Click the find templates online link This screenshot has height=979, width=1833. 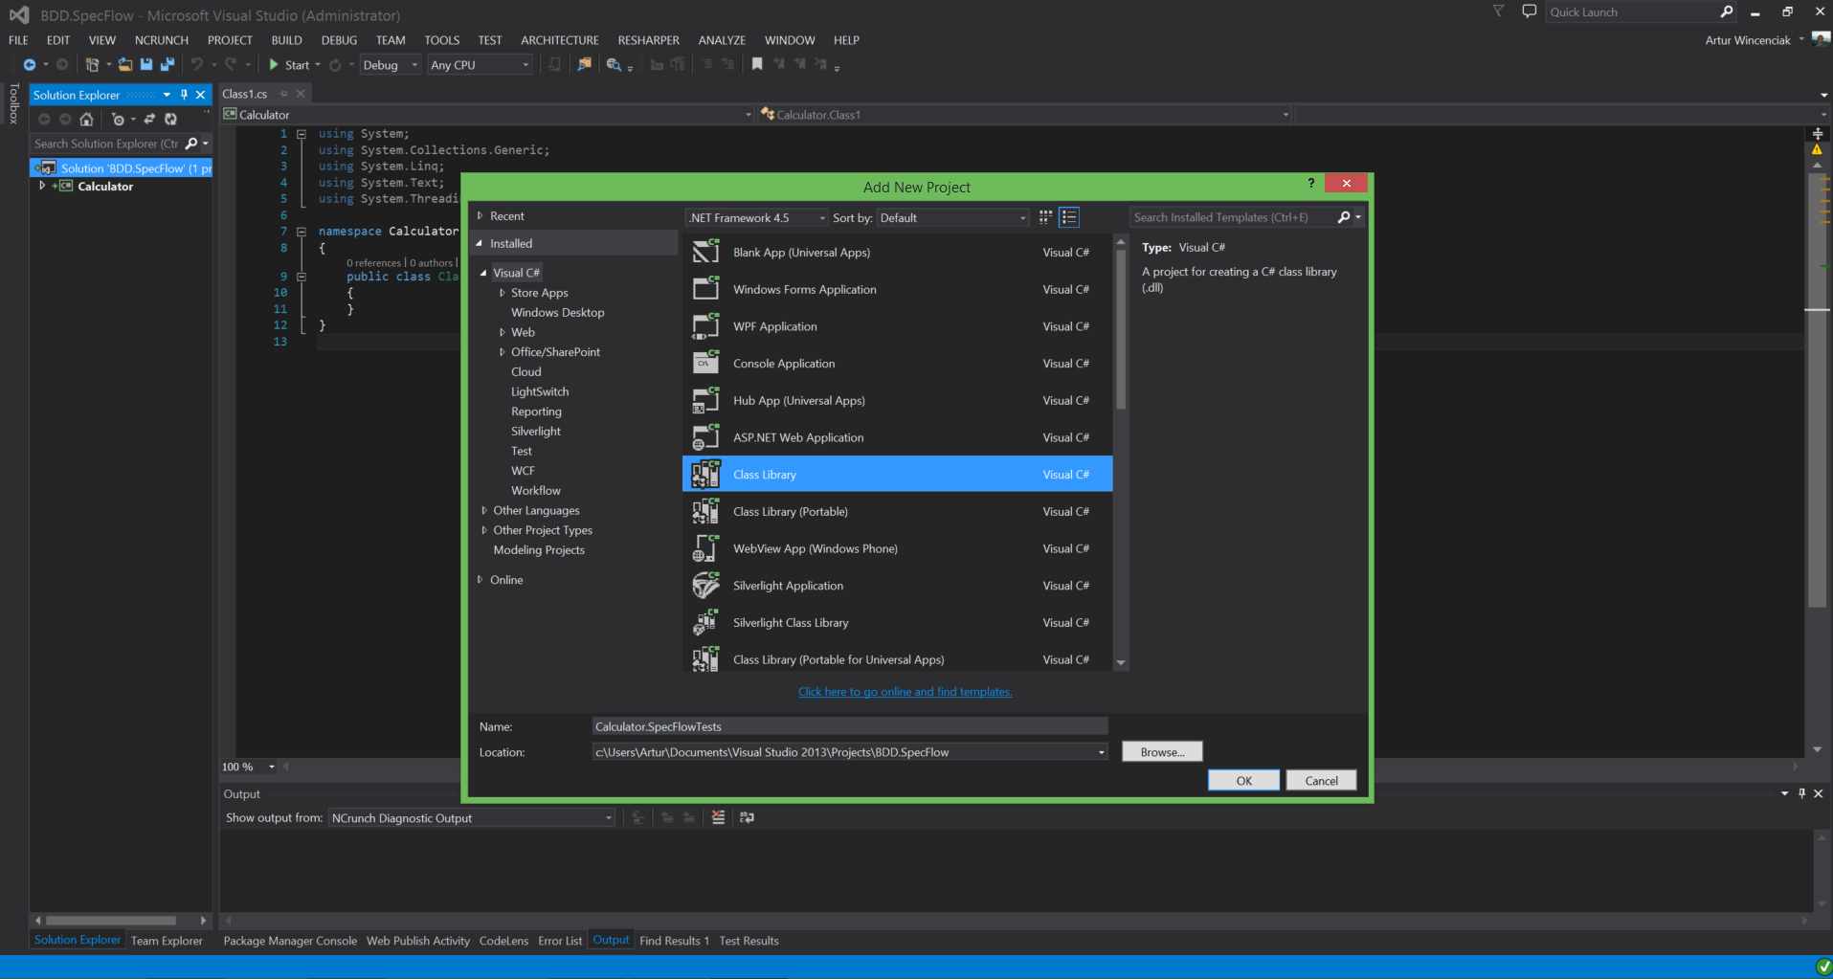click(905, 692)
